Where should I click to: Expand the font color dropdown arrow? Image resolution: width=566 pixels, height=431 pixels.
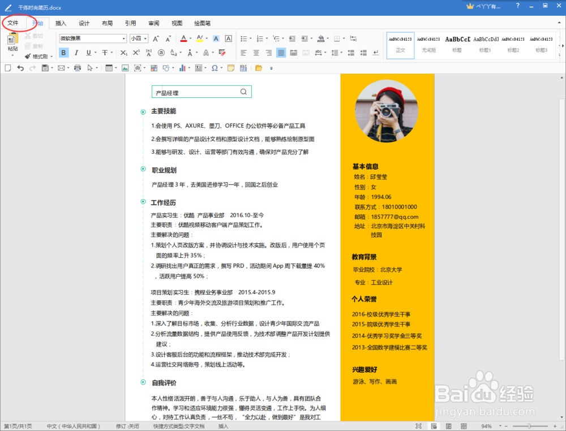click(x=190, y=38)
